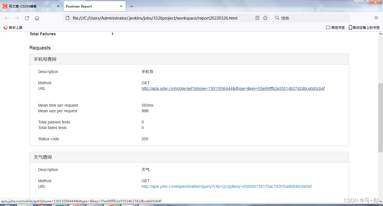Switch to the 写文章-CSDN博客 tab
Viewport: 383px width, 206px height.
point(31,6)
